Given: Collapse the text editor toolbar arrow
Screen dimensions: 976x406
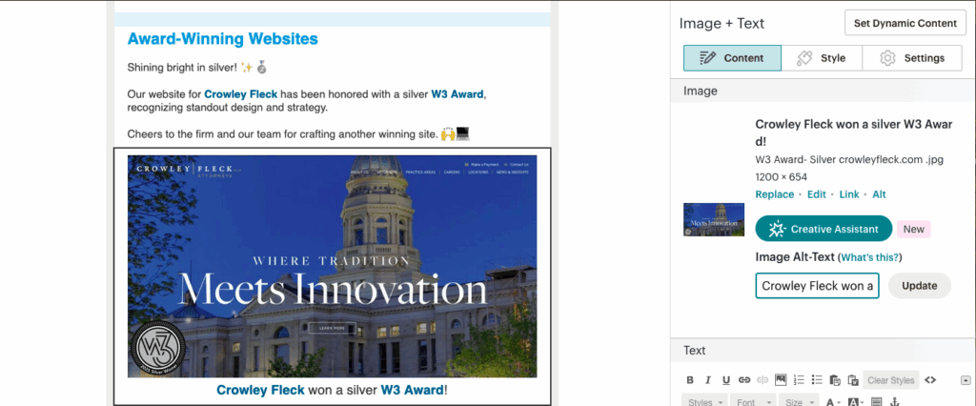Looking at the screenshot, I should point(966,380).
